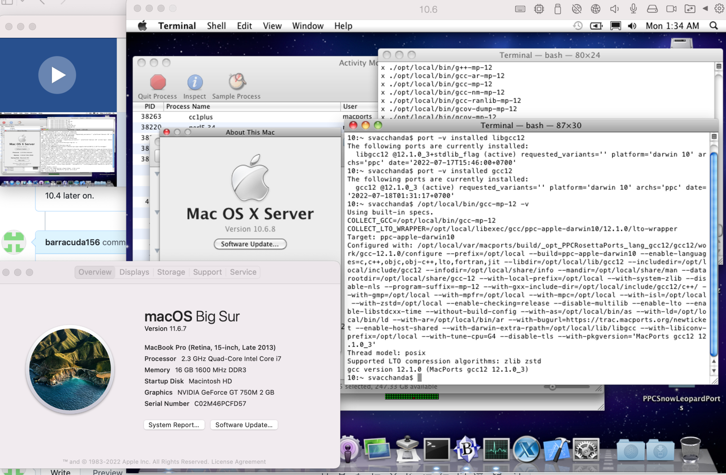Click Software Update in Mac OS X Server dialog
The image size is (726, 475).
[x=250, y=244]
